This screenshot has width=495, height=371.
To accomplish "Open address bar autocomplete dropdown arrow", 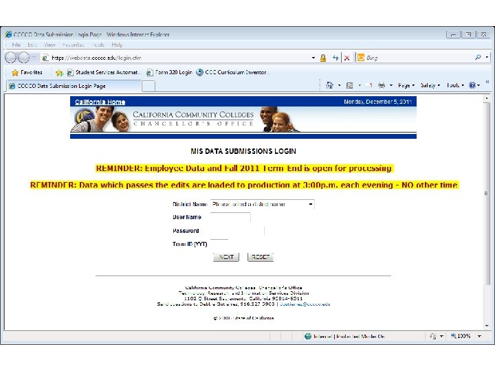I will pos(313,58).
